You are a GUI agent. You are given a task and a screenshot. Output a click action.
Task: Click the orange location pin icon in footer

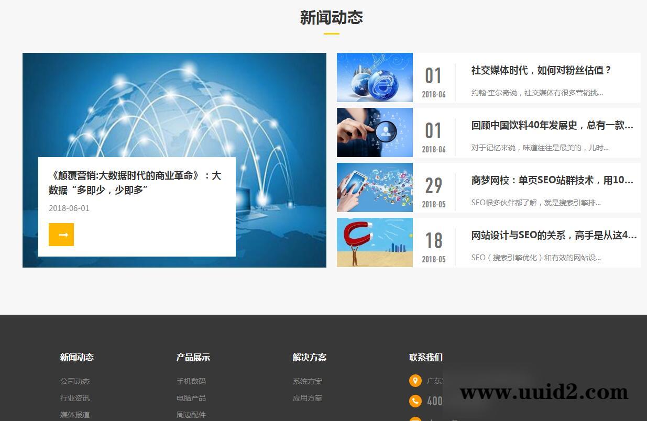(x=415, y=381)
